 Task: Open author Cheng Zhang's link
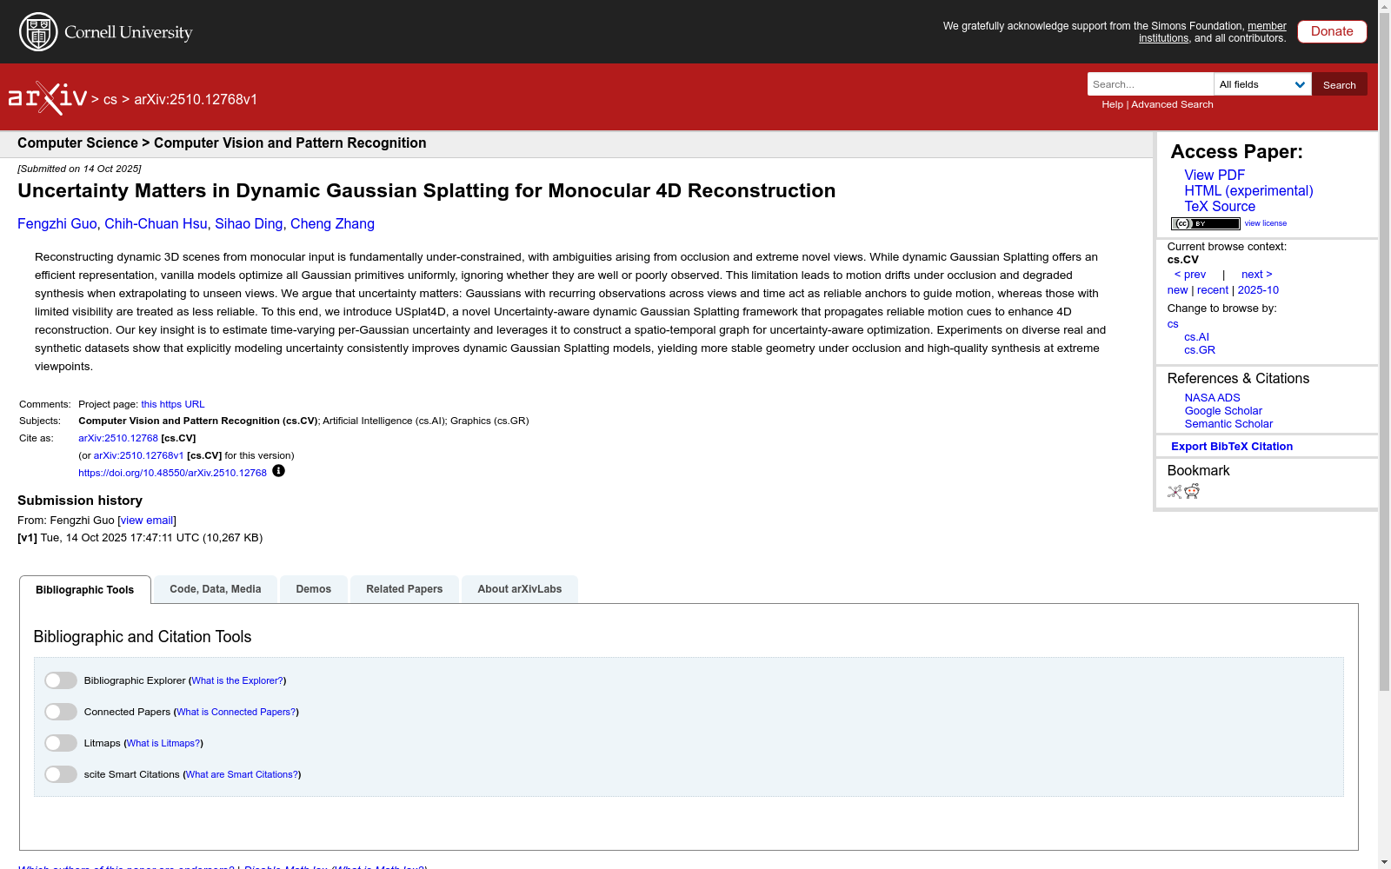[x=332, y=223]
